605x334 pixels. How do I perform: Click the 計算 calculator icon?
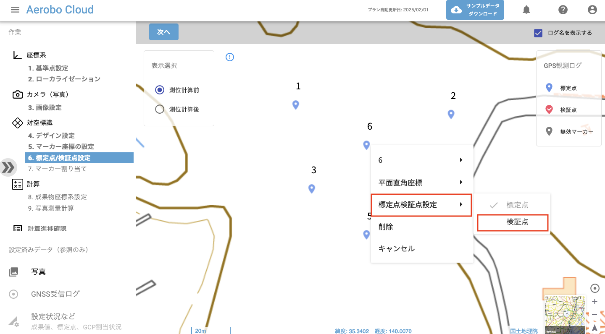17,184
